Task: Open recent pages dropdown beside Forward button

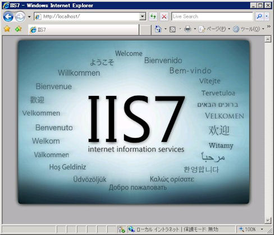Action: (29, 17)
